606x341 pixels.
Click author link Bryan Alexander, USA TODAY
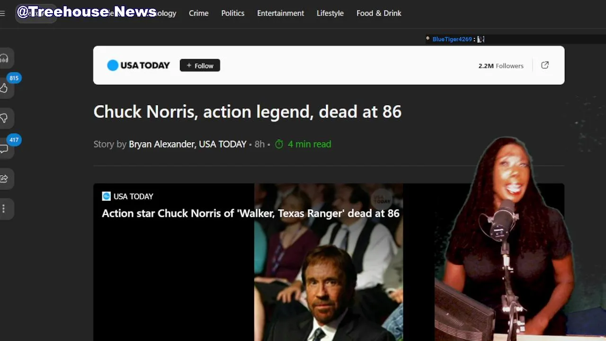point(187,144)
